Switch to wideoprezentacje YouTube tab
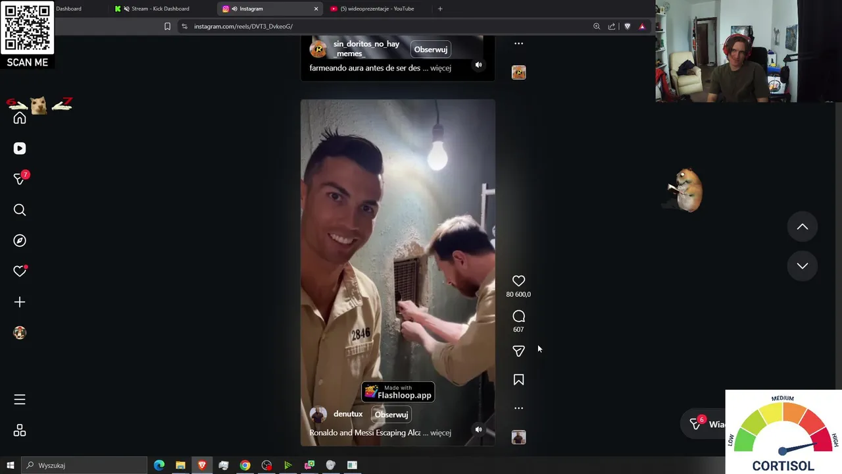 coord(378,9)
